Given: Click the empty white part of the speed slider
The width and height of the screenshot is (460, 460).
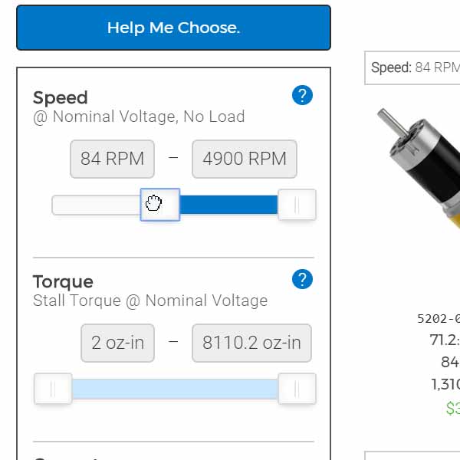Looking at the screenshot, I should 96,205.
